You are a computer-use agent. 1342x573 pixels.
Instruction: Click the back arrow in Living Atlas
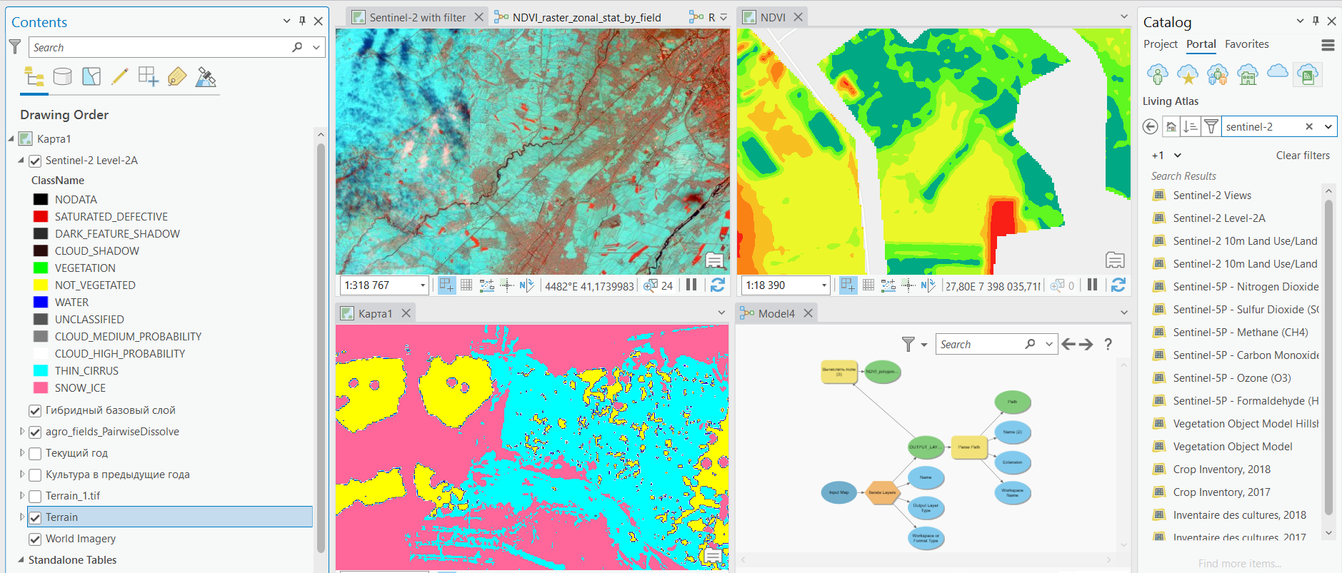tap(1150, 126)
